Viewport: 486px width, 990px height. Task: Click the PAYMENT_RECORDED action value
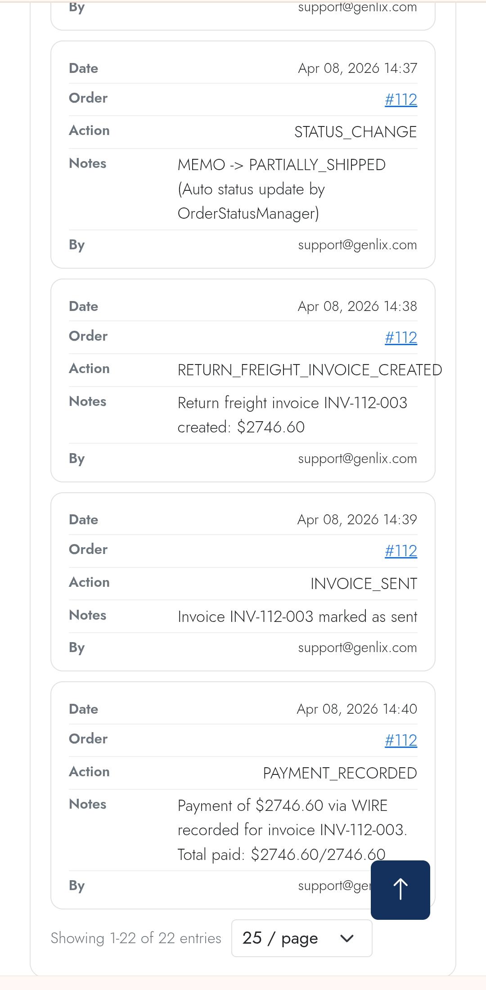point(340,773)
